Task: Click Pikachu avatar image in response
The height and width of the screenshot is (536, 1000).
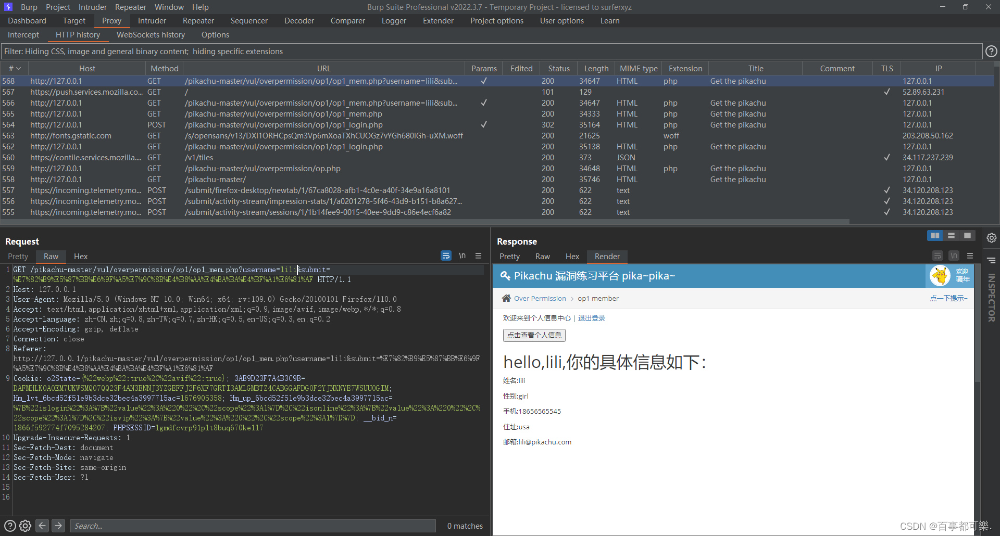Action: coord(940,276)
